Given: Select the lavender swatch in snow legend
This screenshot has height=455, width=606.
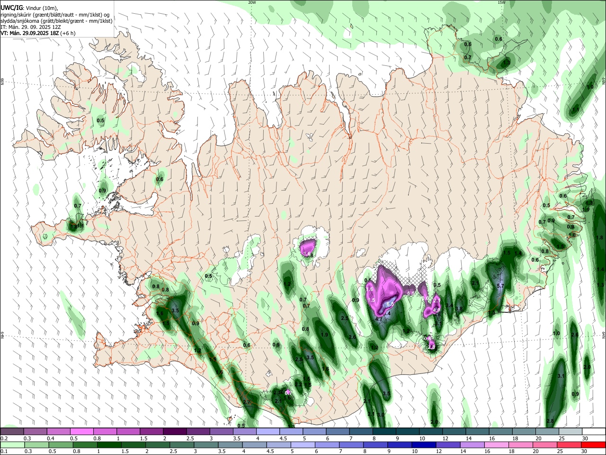Looking at the screenshot, I should click(x=267, y=431).
